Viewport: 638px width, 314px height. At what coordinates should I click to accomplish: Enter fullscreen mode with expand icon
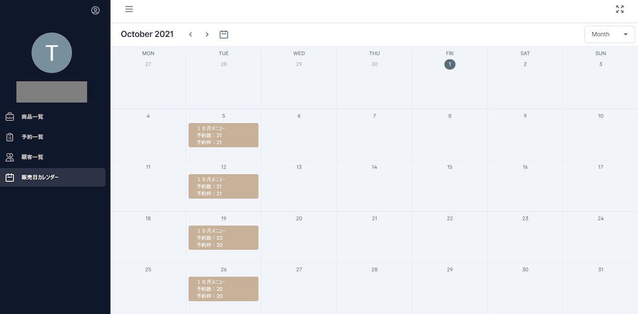pos(620,9)
